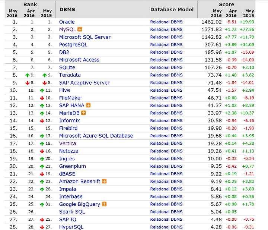Expand the plus icon next to SAP HANA
The height and width of the screenshot is (230, 268).
coord(88,105)
